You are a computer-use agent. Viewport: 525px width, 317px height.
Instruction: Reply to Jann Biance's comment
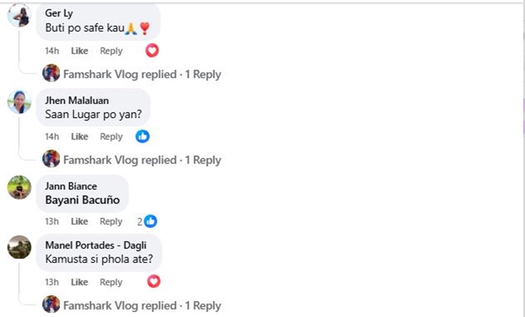[x=111, y=222]
